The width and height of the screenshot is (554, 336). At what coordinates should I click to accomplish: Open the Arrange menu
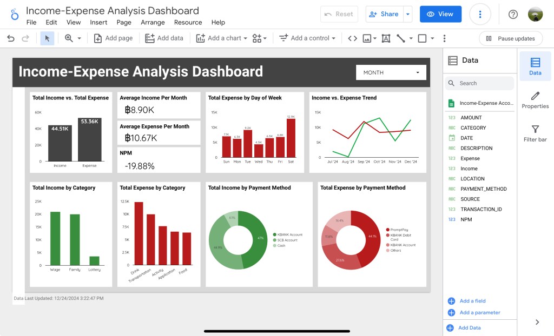click(153, 23)
